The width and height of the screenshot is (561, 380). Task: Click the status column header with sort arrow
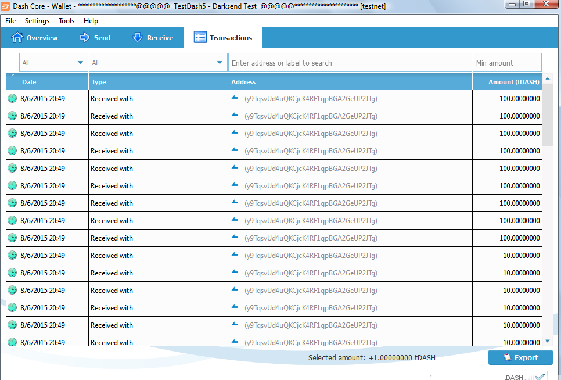click(13, 82)
